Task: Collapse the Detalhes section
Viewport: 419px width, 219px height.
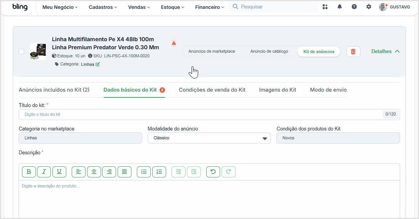Action: coord(385,51)
